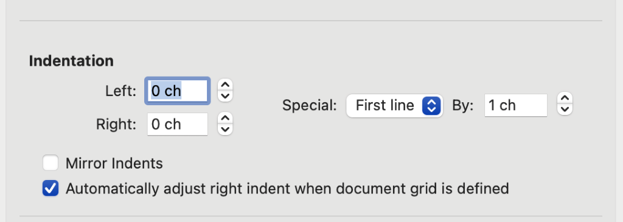Image resolution: width=623 pixels, height=222 pixels.
Task: Increase the Left indent with up arrow
Action: [225, 85]
